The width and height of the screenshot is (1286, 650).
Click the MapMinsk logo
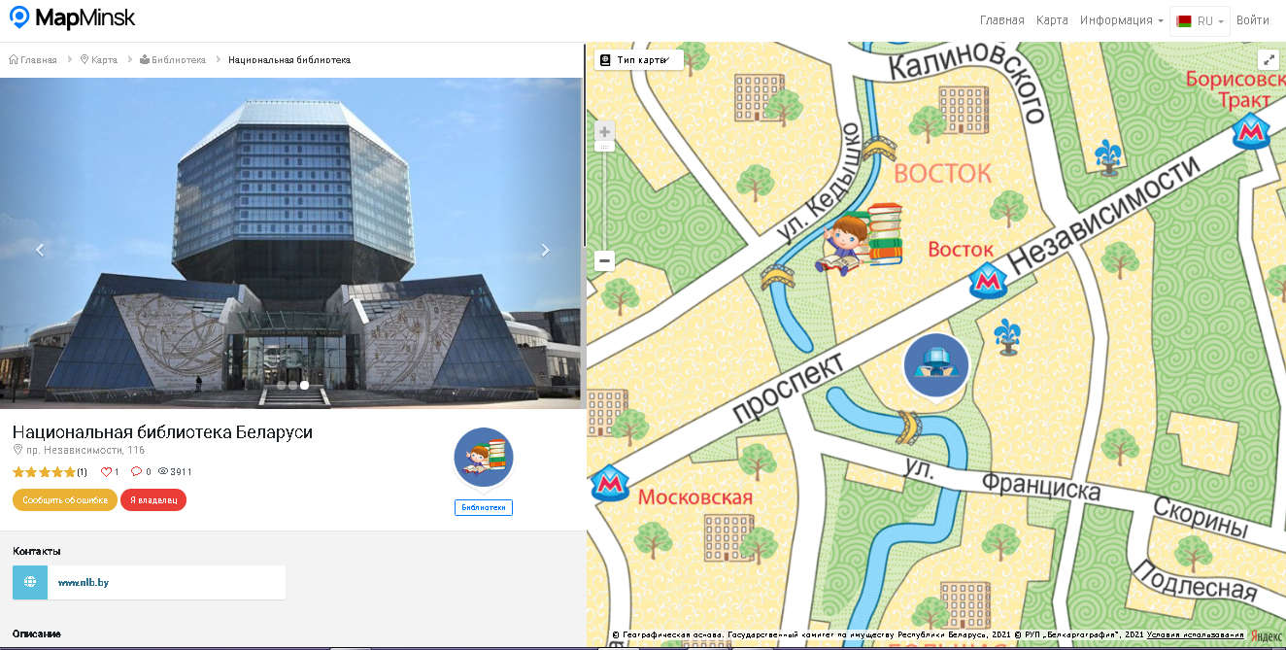[x=72, y=18]
